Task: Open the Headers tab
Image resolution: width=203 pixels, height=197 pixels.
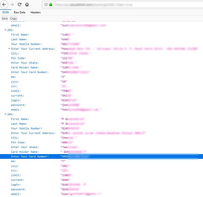Action: (x=36, y=13)
